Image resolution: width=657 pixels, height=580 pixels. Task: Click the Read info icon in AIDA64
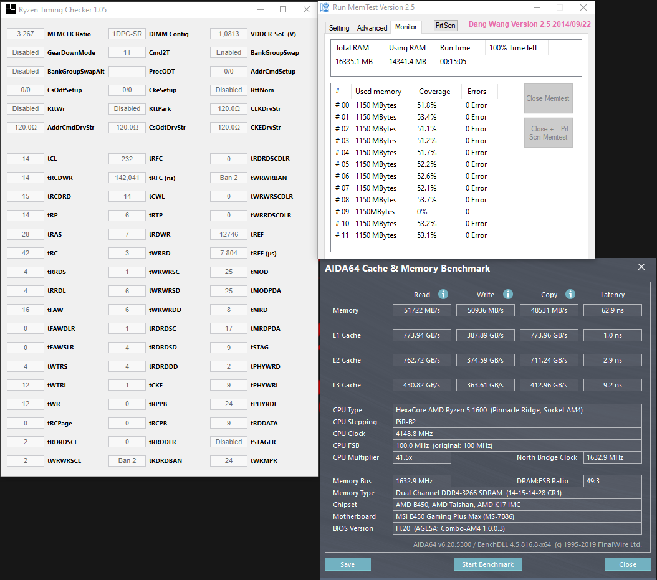point(443,295)
